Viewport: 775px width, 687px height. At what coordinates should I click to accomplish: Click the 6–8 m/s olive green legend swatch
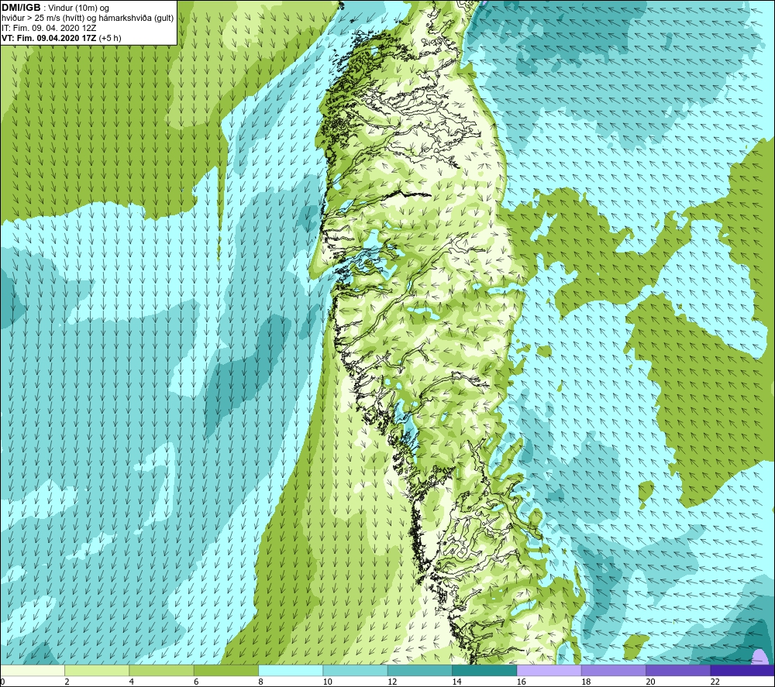226,670
